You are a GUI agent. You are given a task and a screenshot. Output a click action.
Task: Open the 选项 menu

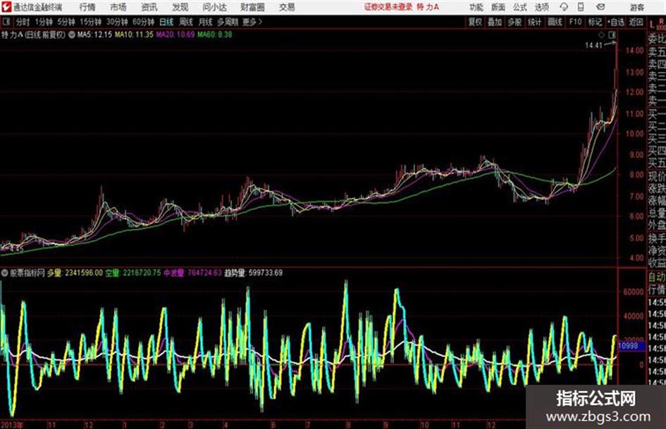click(x=541, y=7)
